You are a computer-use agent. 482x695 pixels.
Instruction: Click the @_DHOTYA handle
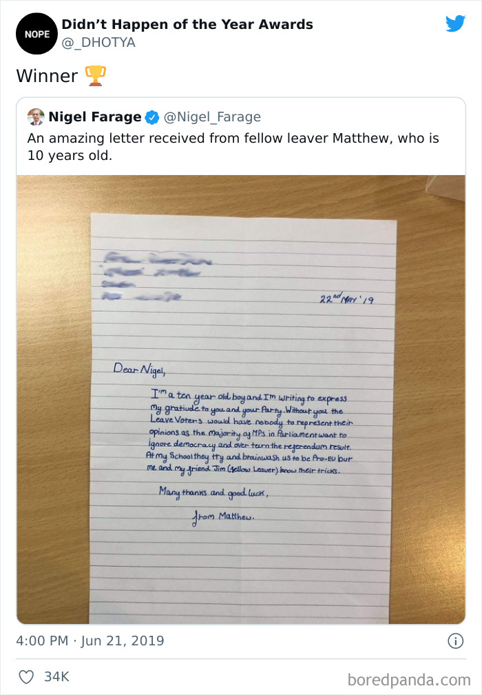pyautogui.click(x=98, y=43)
